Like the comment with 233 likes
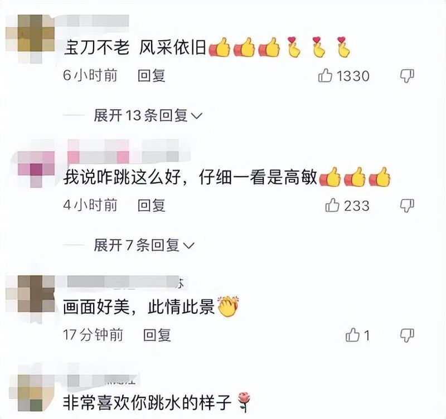Image resolution: width=446 pixels, height=419 pixels. (x=332, y=205)
